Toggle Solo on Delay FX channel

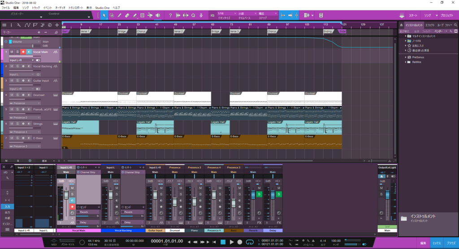[279, 194]
